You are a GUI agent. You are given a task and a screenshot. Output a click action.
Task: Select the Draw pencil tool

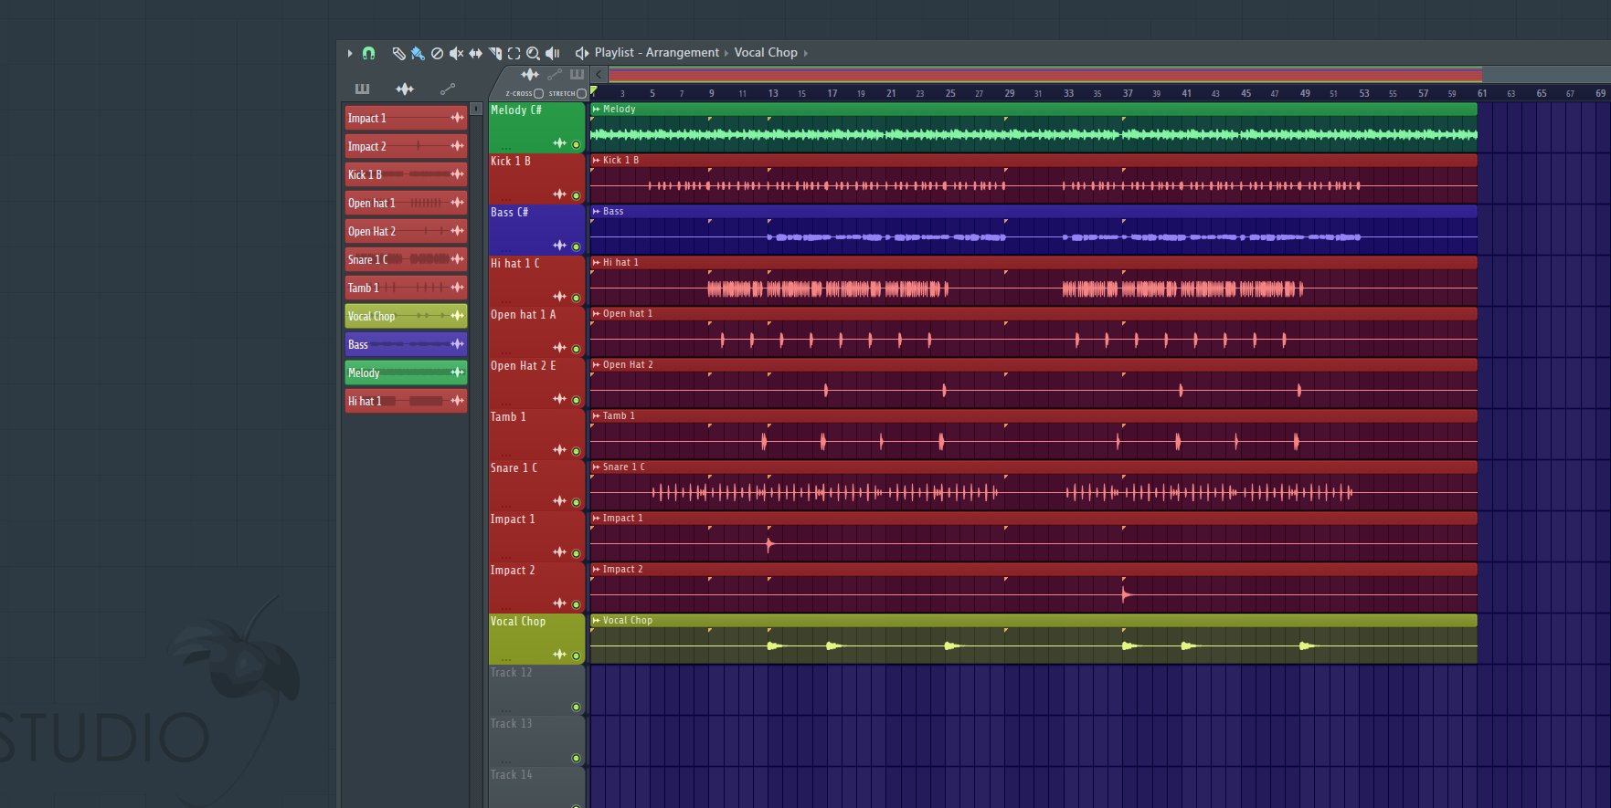[398, 53]
